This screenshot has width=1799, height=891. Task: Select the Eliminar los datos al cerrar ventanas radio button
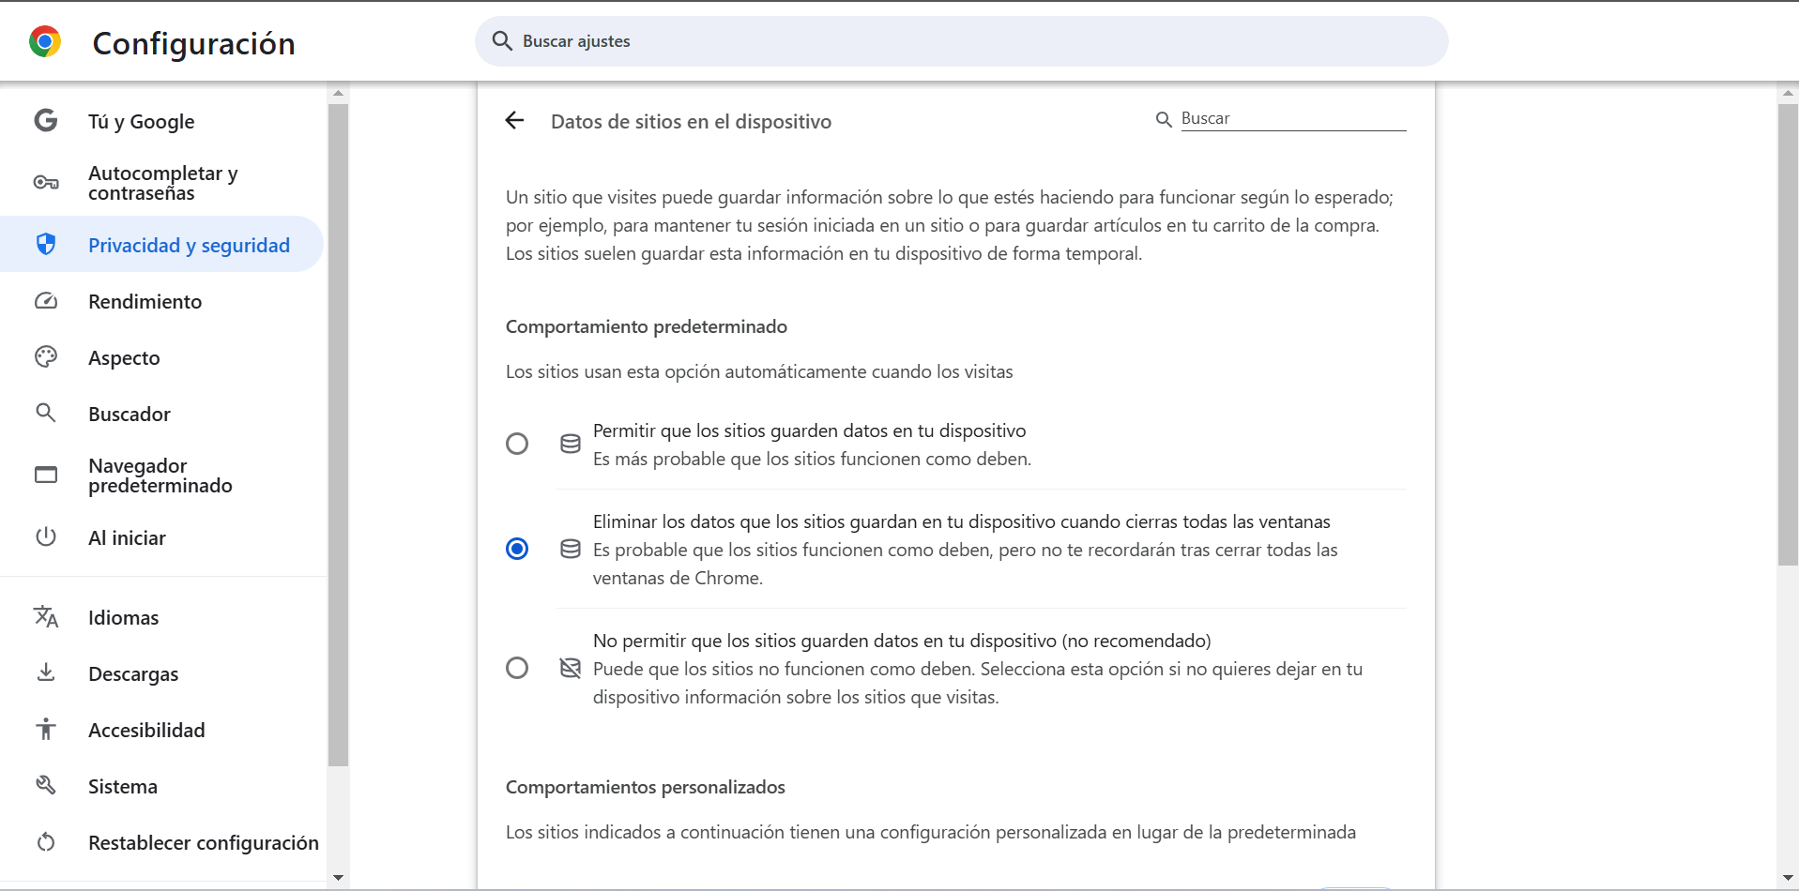[x=517, y=549]
